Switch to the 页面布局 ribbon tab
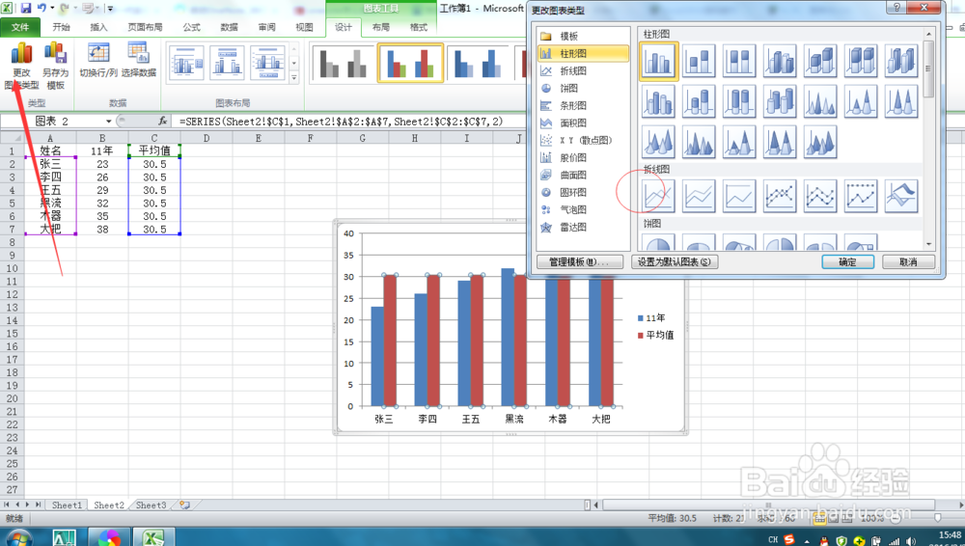The image size is (965, 546). click(146, 27)
